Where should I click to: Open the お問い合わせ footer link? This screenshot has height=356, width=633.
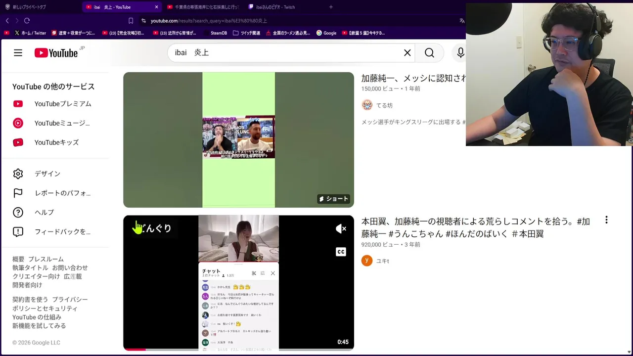pos(70,268)
